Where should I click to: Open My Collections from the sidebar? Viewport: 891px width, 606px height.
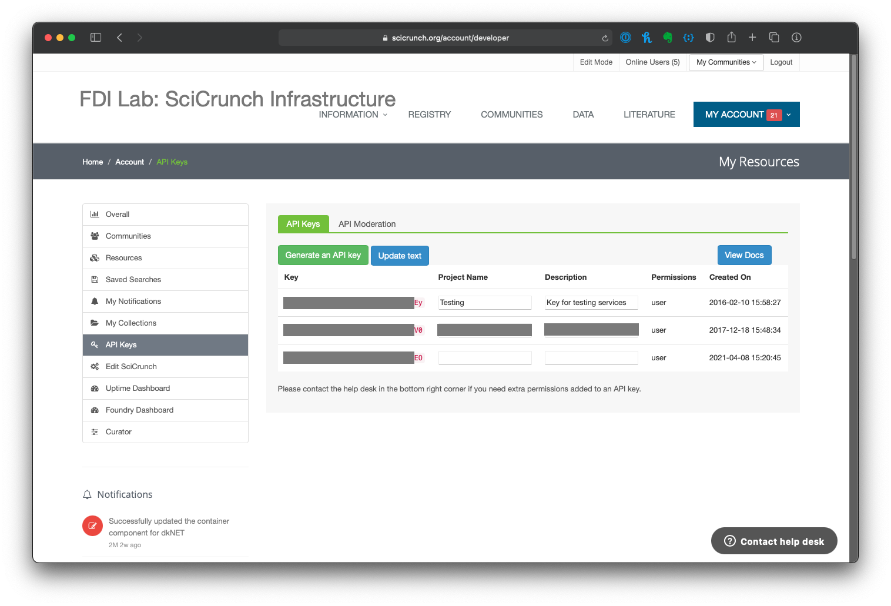coord(130,323)
